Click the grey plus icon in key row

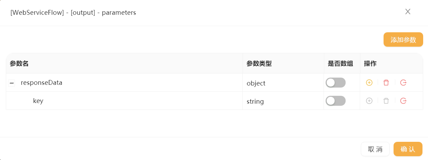369,101
